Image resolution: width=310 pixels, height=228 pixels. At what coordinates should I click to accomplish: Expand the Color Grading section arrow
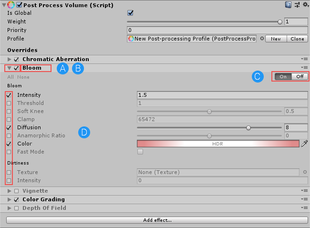pyautogui.click(x=10, y=199)
